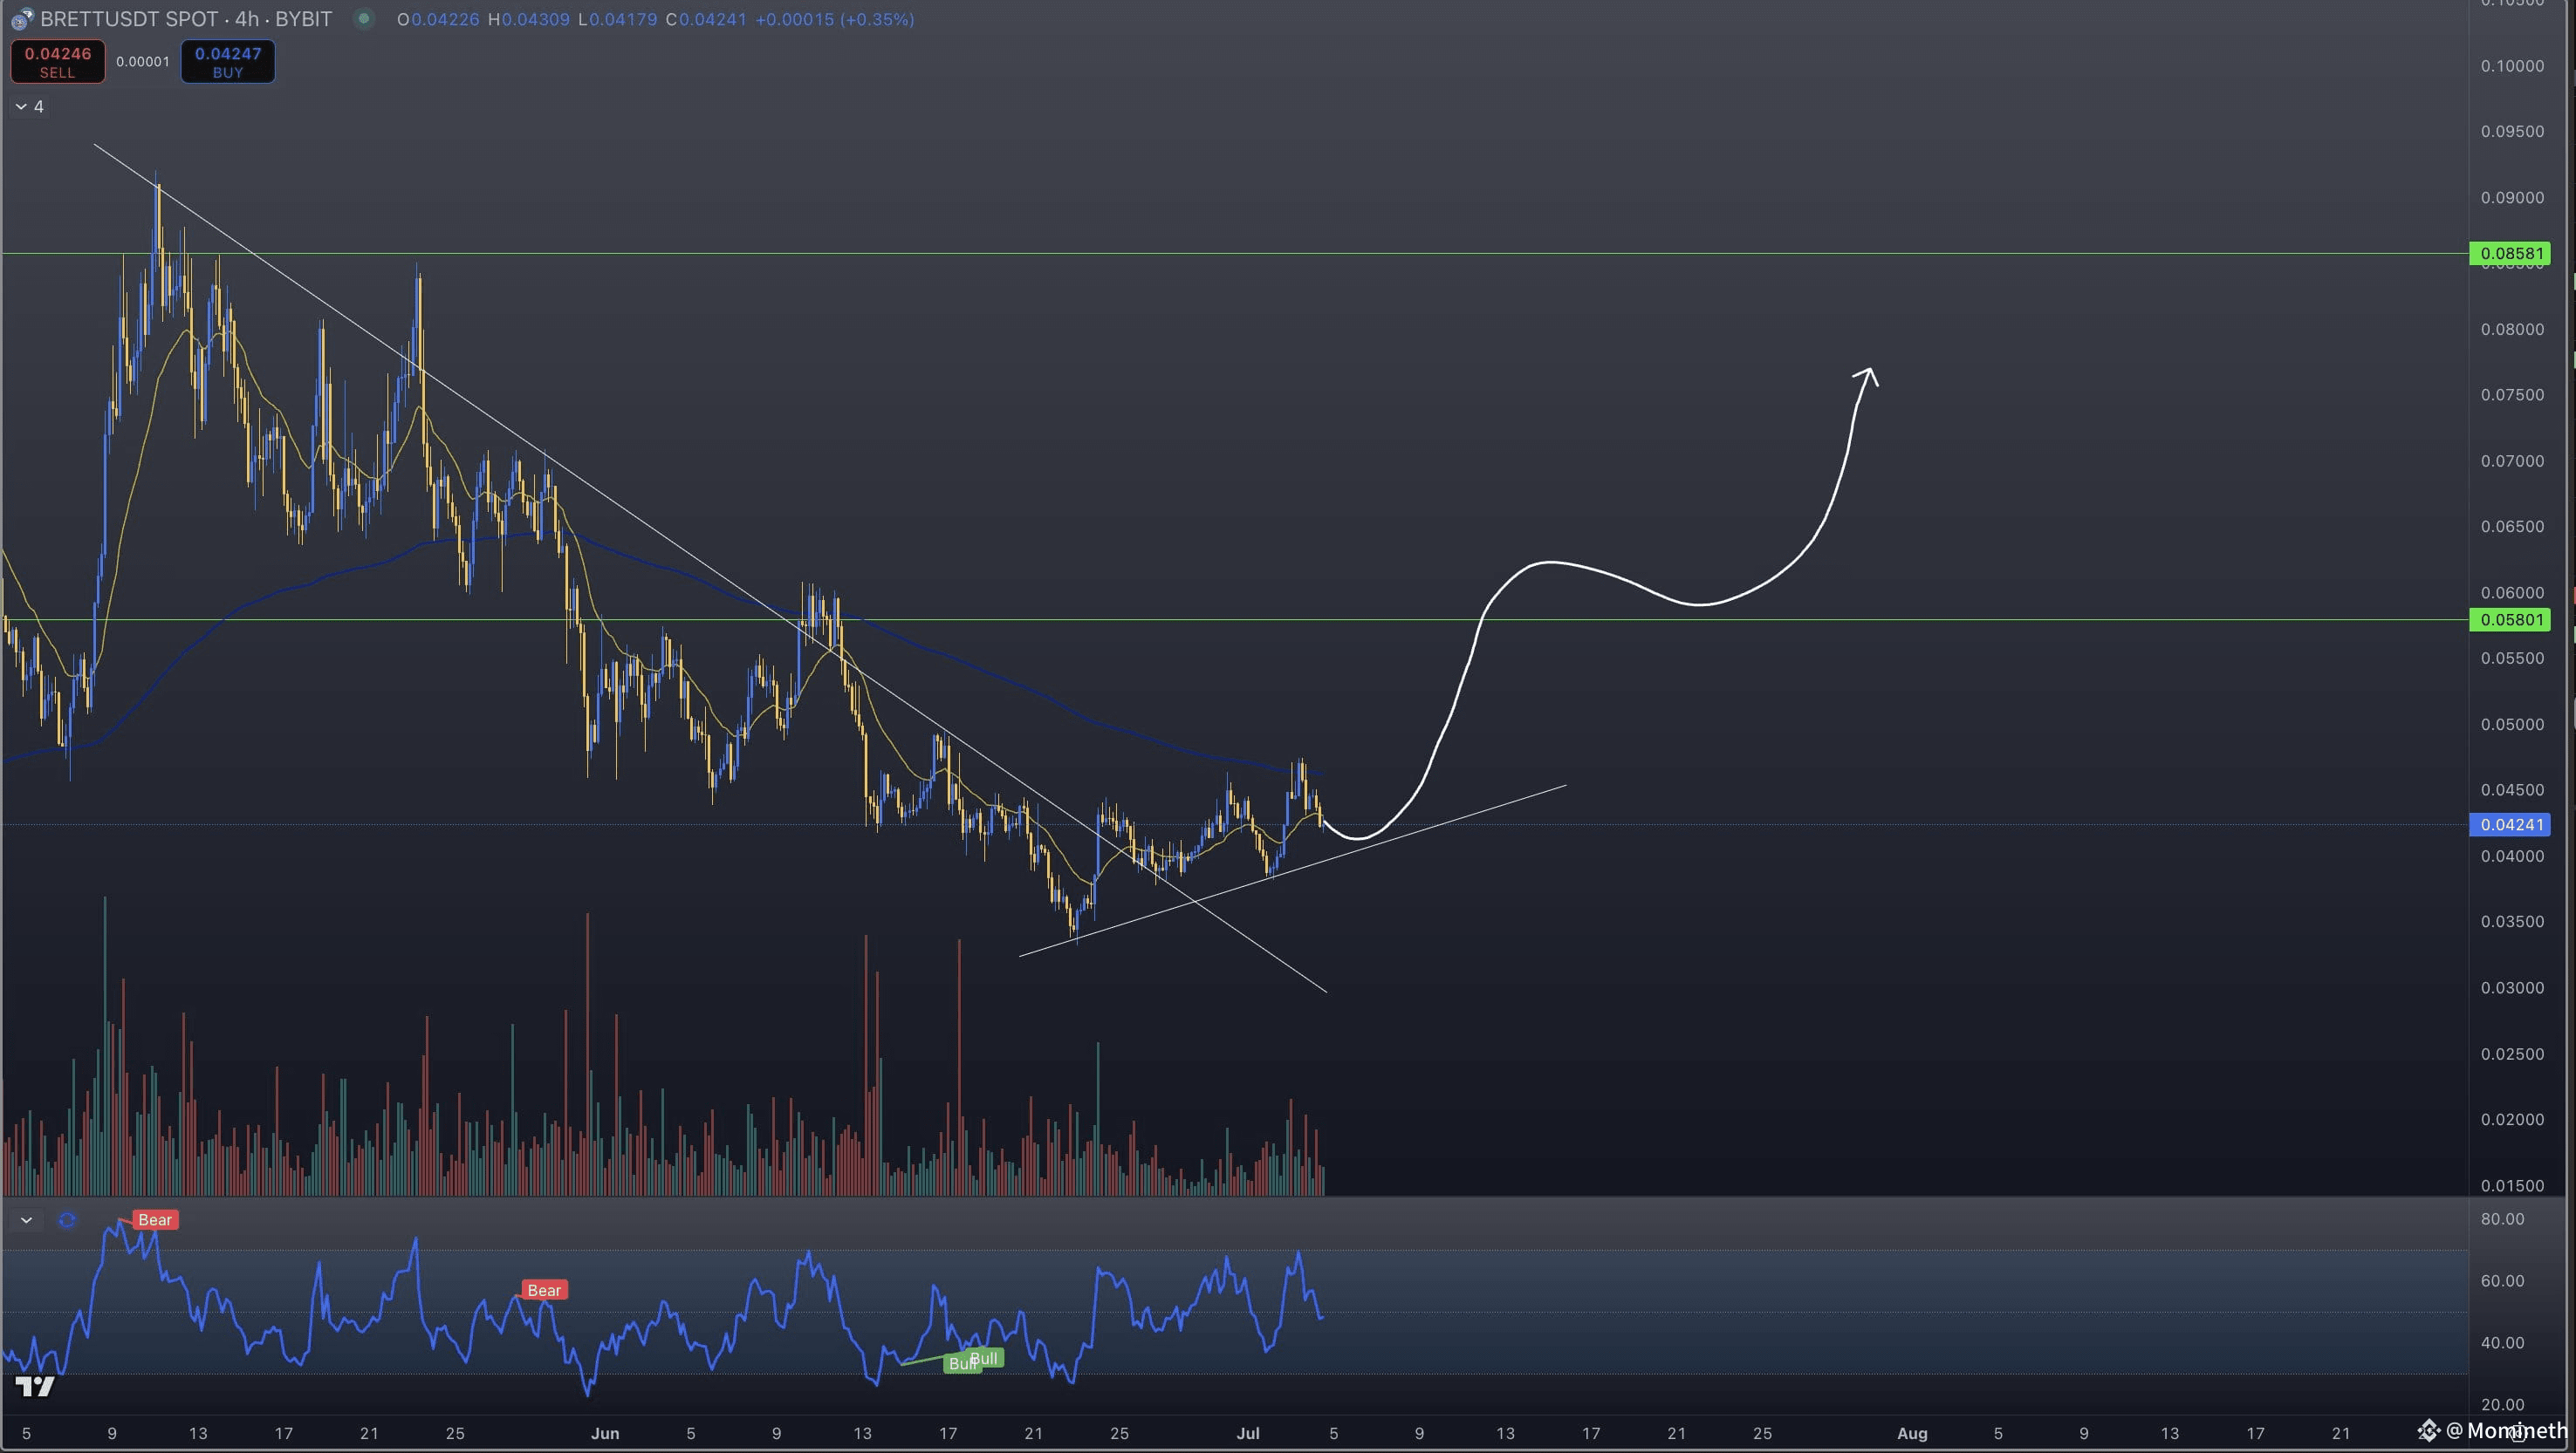Image resolution: width=2576 pixels, height=1453 pixels.
Task: Click the Jul label on the time axis
Action: (1248, 1433)
